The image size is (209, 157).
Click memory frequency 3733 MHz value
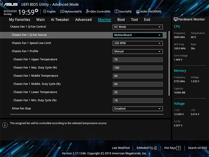(179, 81)
